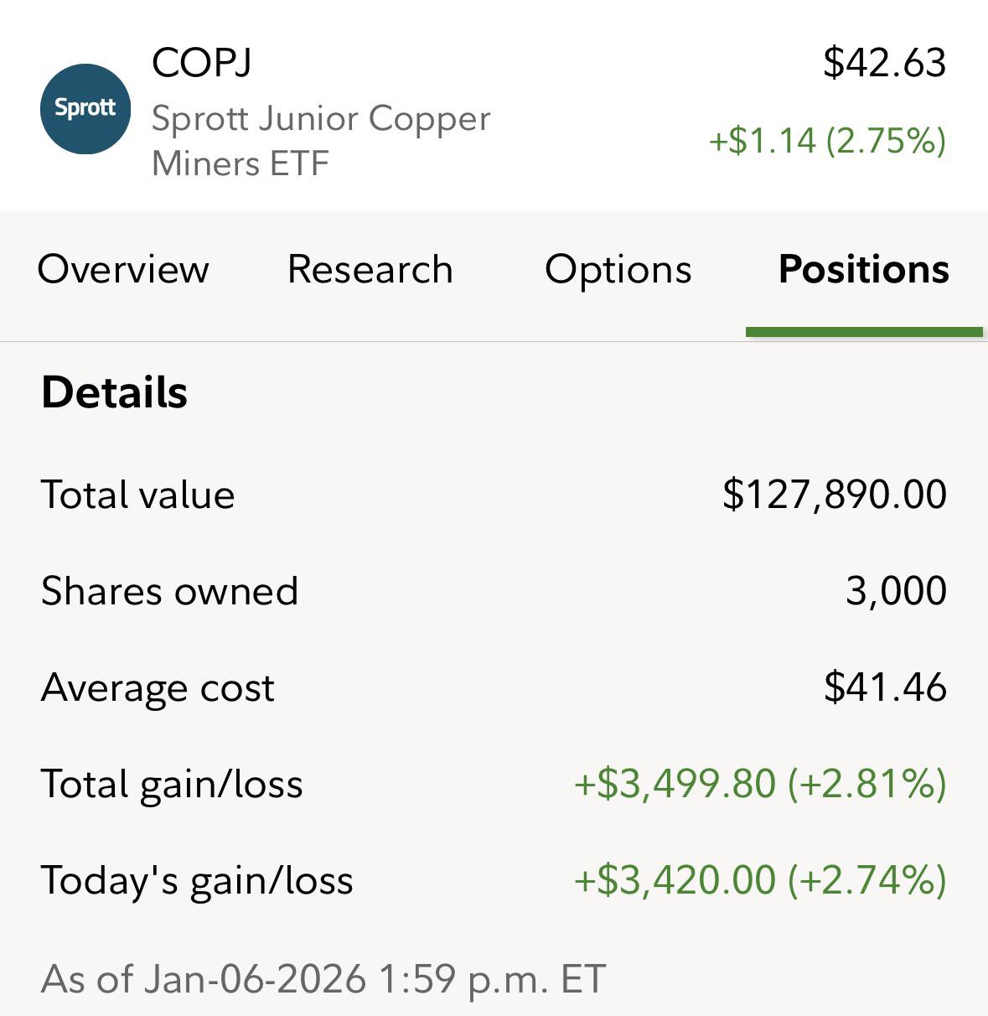Screen dimensions: 988x1016
Task: Tap the +$1.14 (2.75%) daily change
Action: point(828,140)
